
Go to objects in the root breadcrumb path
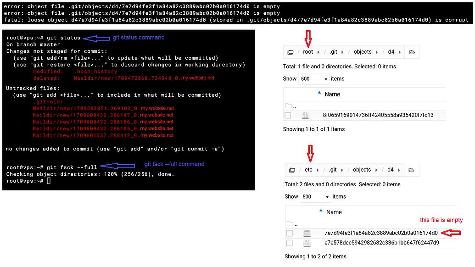[x=362, y=52]
